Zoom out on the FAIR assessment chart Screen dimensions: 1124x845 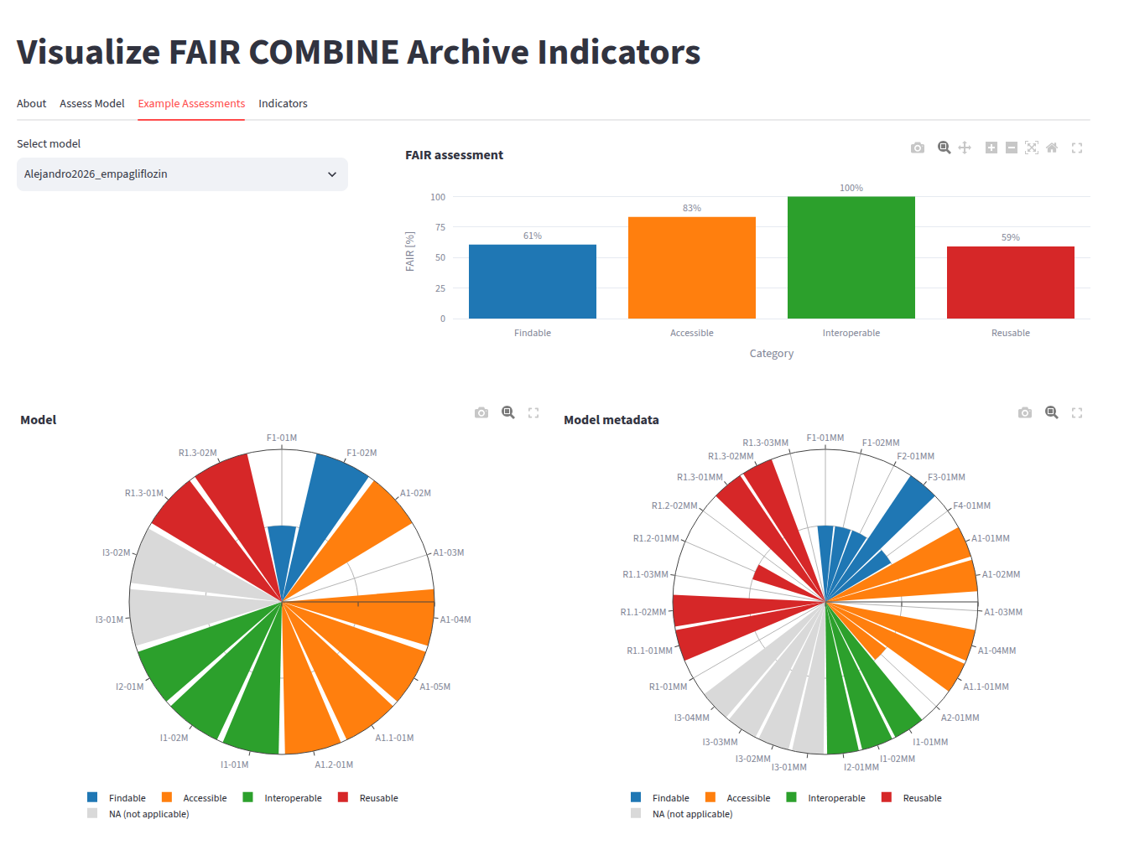tap(1012, 148)
